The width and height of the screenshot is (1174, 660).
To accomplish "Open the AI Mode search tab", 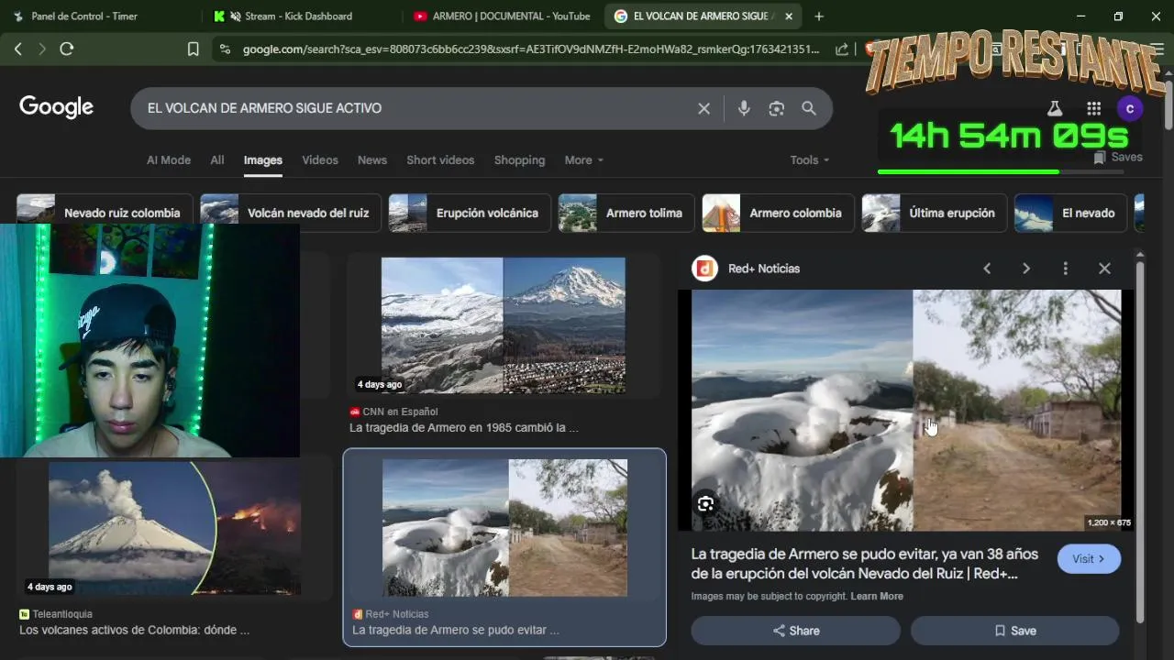I will pyautogui.click(x=169, y=159).
